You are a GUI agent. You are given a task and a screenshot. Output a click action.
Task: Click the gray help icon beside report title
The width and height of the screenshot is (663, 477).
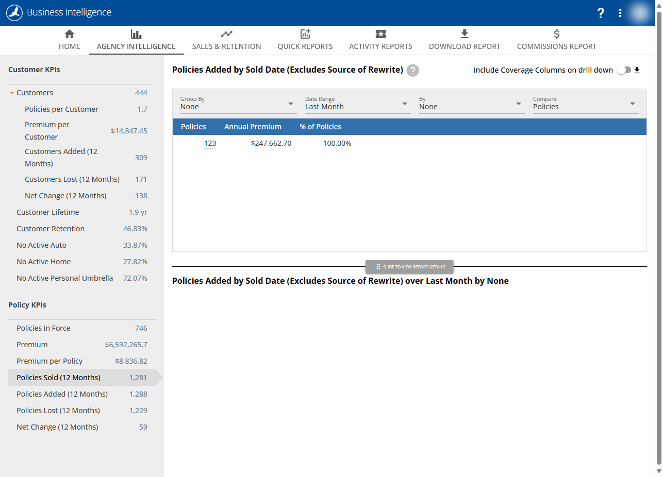tap(412, 70)
